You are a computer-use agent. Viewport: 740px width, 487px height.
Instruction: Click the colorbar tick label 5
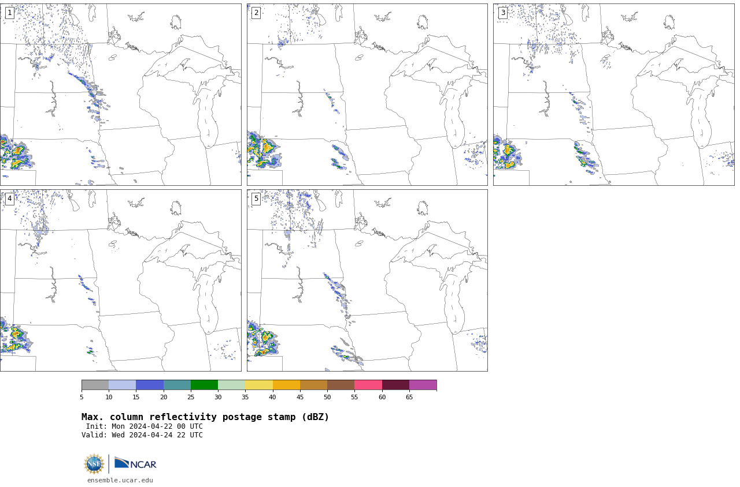[82, 397]
